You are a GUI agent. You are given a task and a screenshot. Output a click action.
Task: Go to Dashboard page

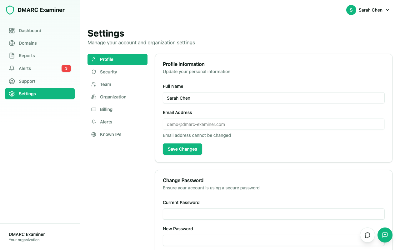[40, 31]
